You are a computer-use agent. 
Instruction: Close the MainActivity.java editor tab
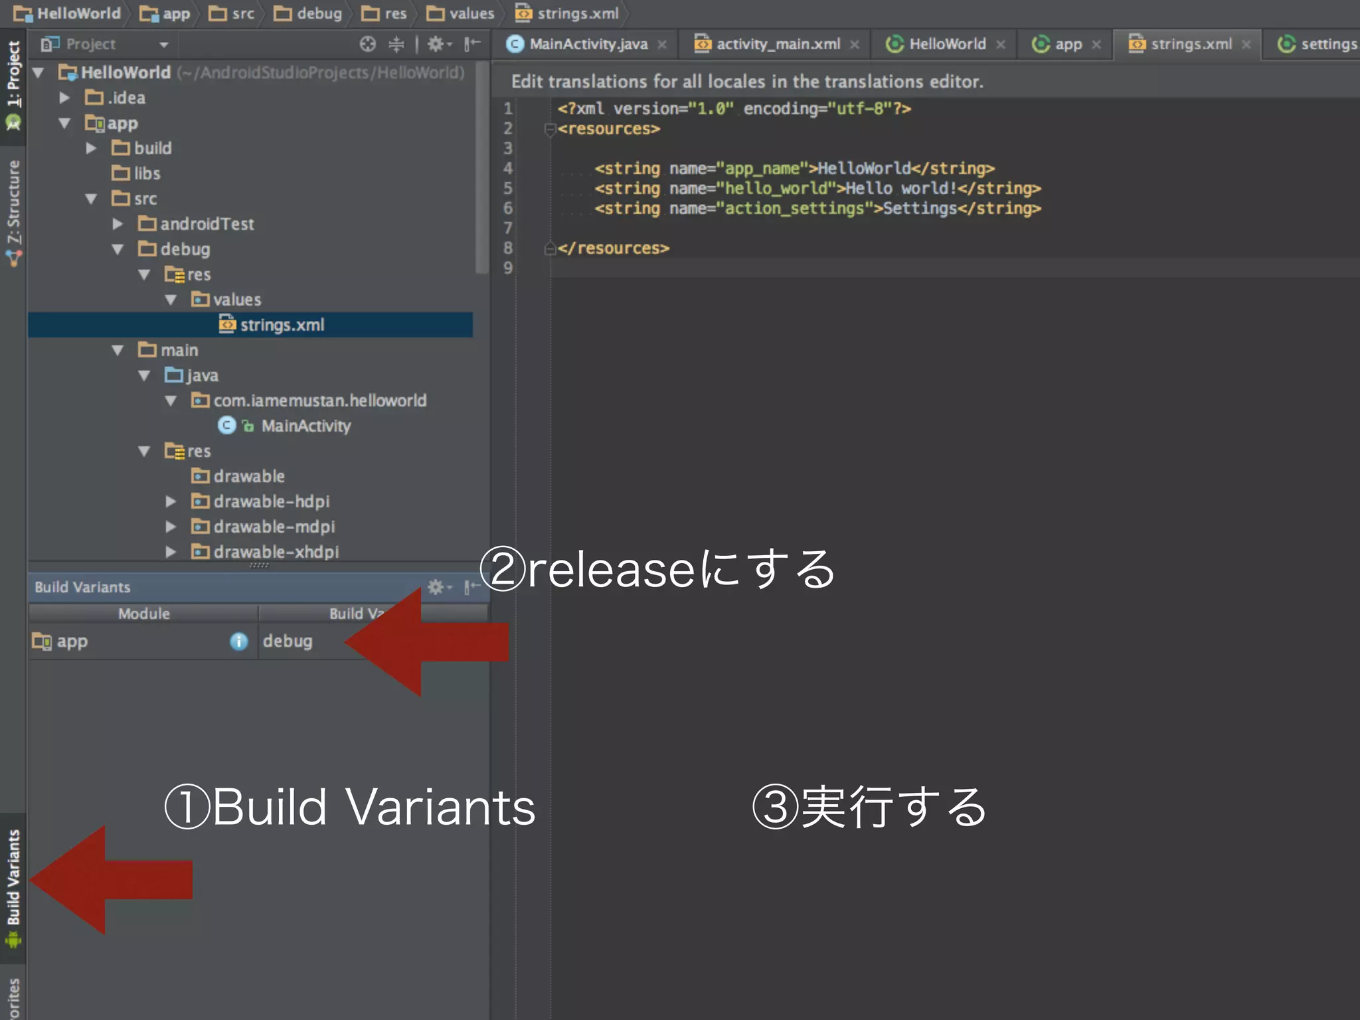pyautogui.click(x=662, y=44)
